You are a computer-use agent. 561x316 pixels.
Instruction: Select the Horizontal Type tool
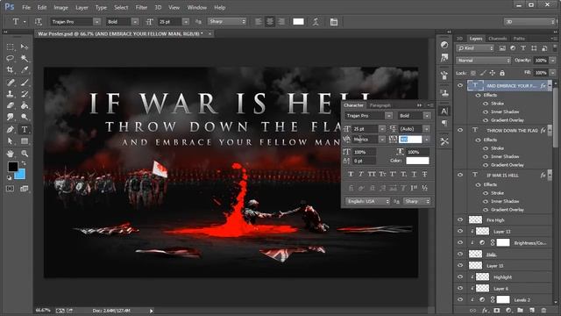click(25, 129)
